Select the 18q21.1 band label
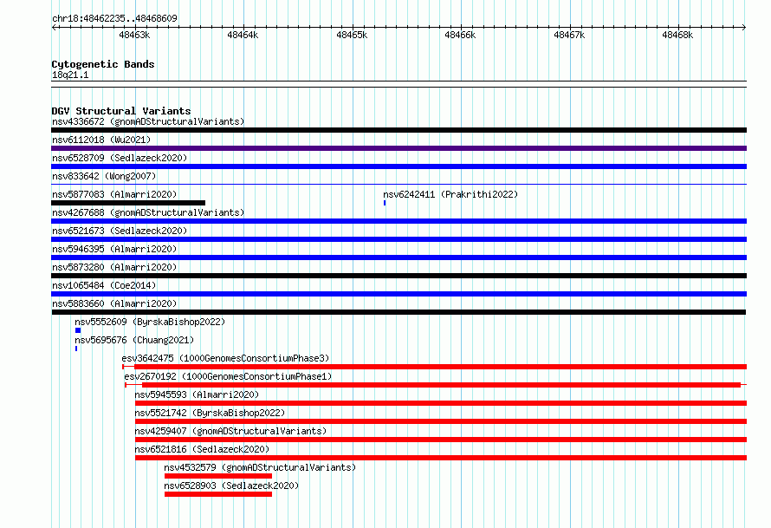Image resolution: width=771 pixels, height=528 pixels. pyautogui.click(x=70, y=75)
